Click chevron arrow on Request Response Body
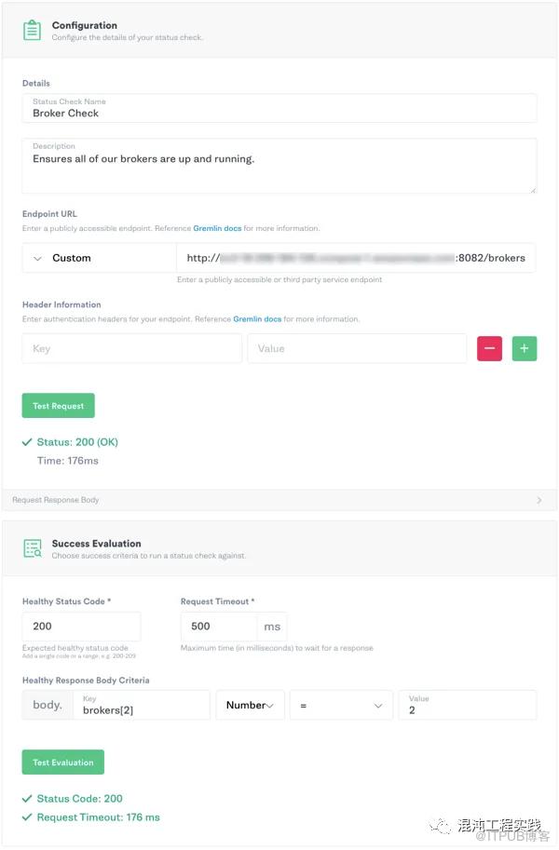The height and width of the screenshot is (850, 559). pos(539,500)
